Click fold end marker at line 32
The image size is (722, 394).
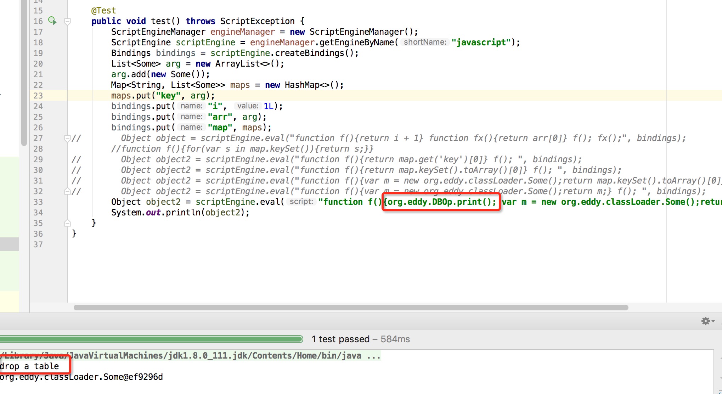pos(67,191)
